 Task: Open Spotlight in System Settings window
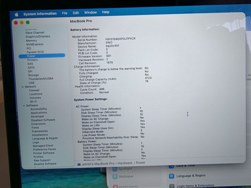122,169
